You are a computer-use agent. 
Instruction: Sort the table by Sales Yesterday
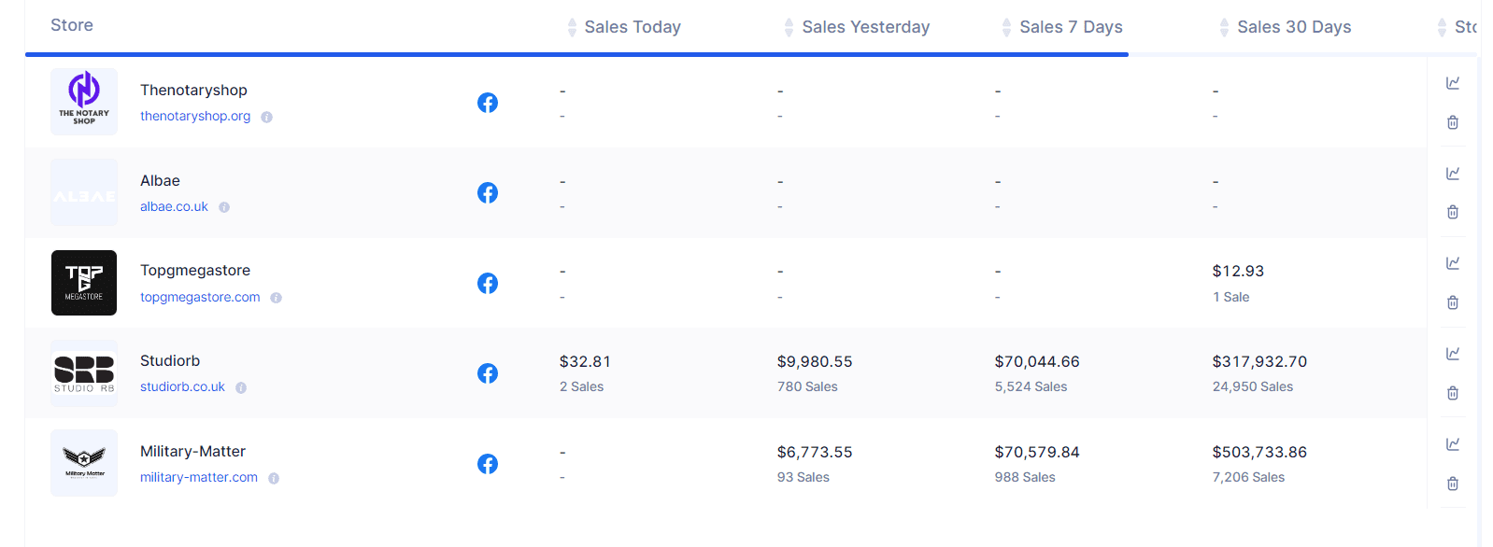pos(865,27)
